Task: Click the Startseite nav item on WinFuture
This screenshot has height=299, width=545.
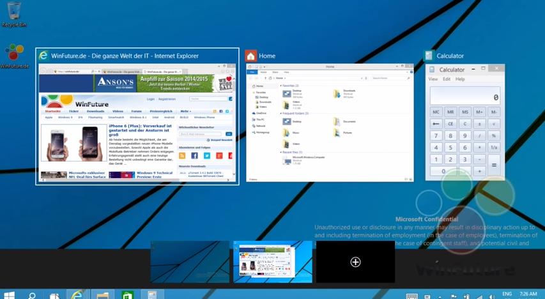Action: (x=53, y=111)
